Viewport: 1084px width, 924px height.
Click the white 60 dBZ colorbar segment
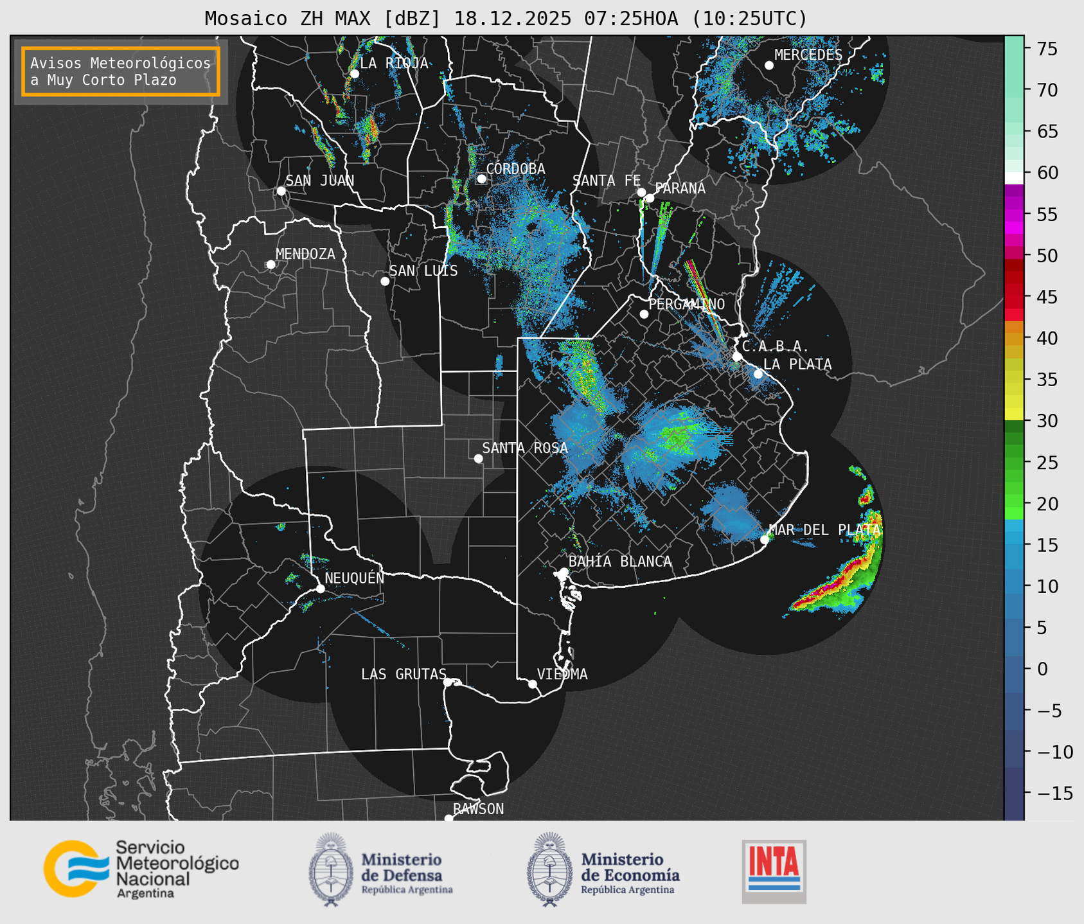[x=1014, y=177]
